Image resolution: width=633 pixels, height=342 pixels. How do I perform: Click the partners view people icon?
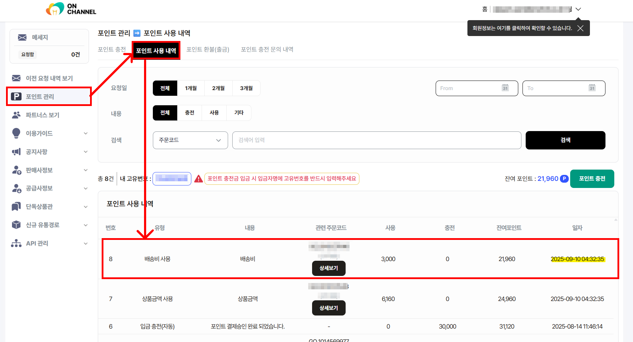point(16,115)
